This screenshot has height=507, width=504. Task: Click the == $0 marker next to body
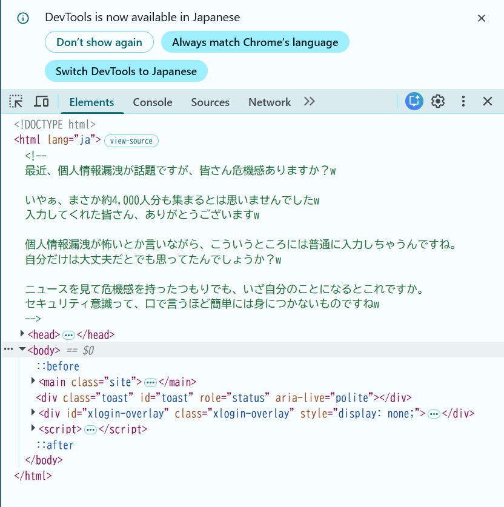(80, 351)
